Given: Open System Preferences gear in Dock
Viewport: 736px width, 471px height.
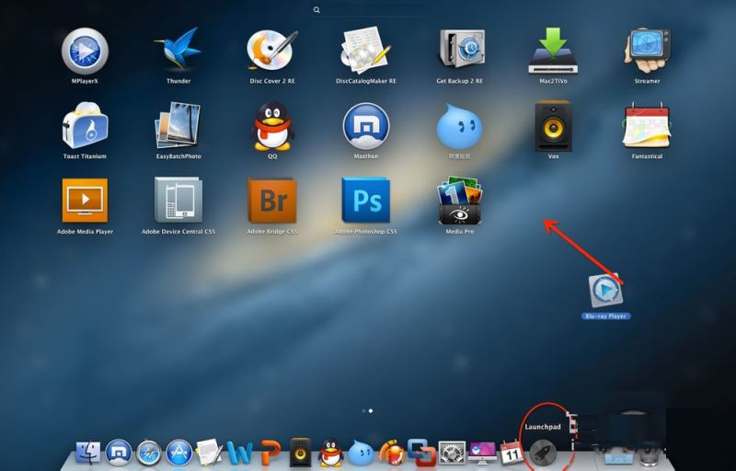Looking at the screenshot, I should (x=452, y=453).
